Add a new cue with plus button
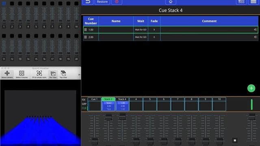Viewport: 260px width, 146px height. (x=251, y=88)
